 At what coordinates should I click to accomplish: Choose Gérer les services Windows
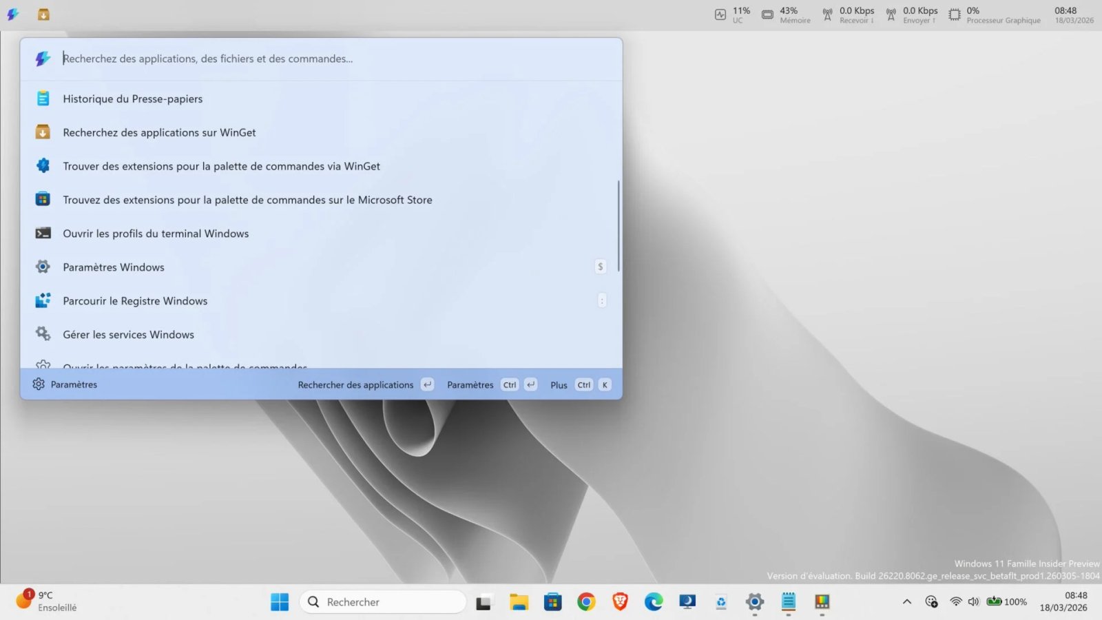pyautogui.click(x=128, y=335)
